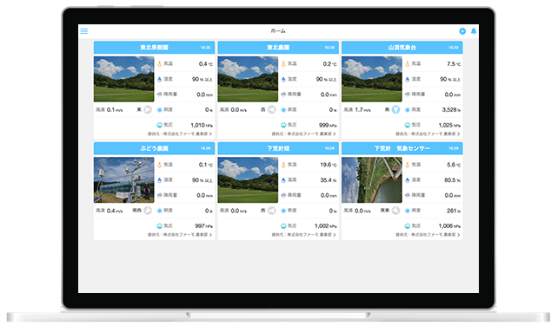Open the rotated pond photo in 気象センサー card

[x=372, y=180]
